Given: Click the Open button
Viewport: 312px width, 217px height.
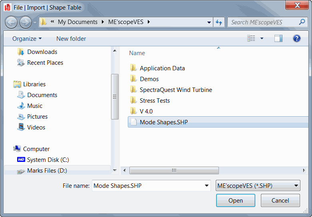Looking at the screenshot, I should pyautogui.click(x=236, y=200).
